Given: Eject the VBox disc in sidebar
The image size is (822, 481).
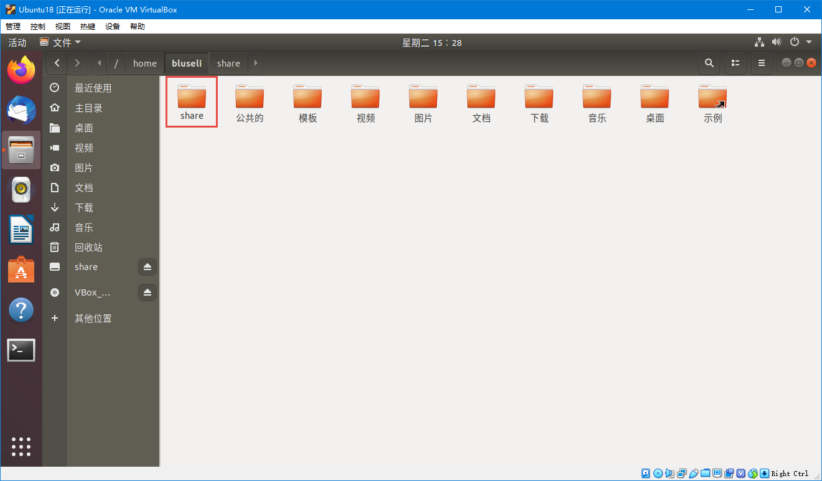Looking at the screenshot, I should [147, 292].
